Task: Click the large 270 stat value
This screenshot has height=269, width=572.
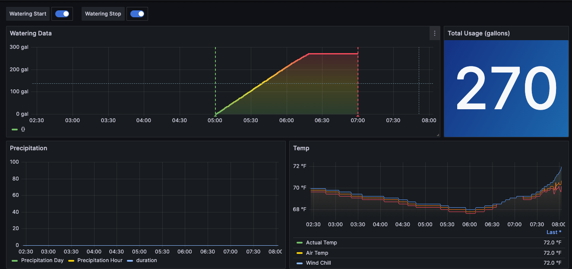Action: point(506,88)
